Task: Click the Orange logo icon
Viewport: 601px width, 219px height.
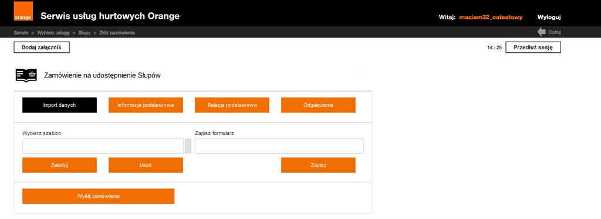Action: pyautogui.click(x=23, y=11)
